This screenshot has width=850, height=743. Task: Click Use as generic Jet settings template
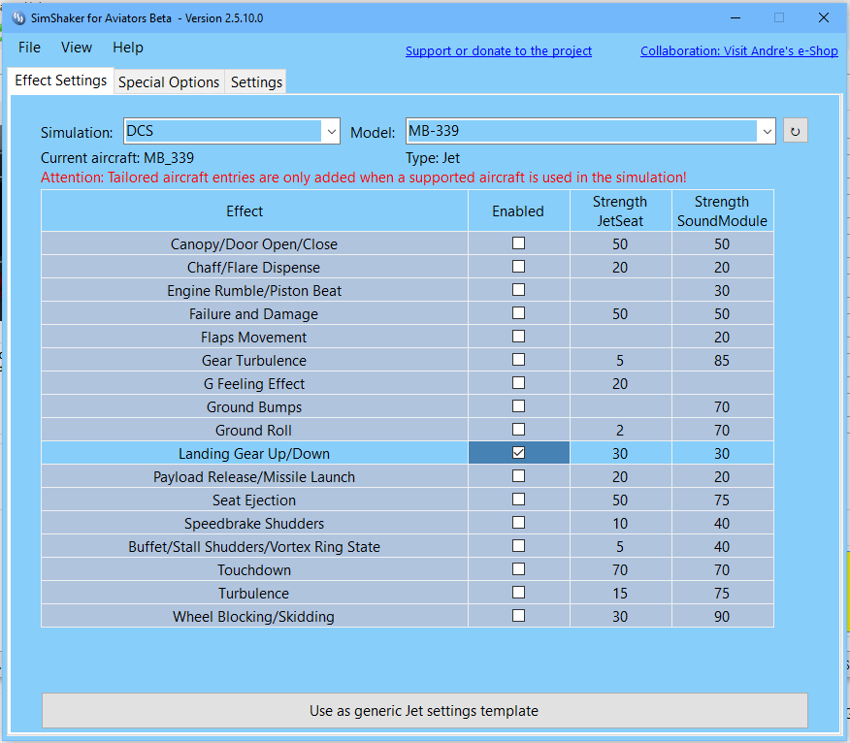click(x=424, y=710)
